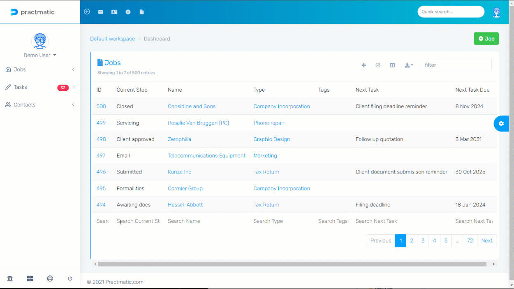Image resolution: width=514 pixels, height=289 pixels.
Task: Open the mail envelope icon in header
Action: (100, 12)
